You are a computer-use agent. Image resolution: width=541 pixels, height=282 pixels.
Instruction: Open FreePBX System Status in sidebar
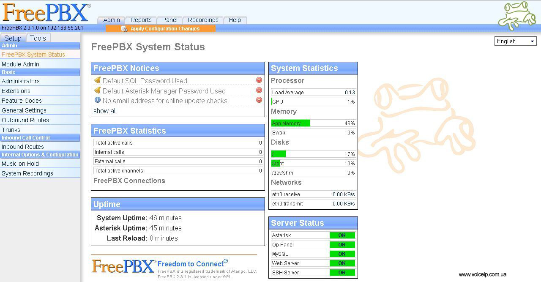pyautogui.click(x=40, y=55)
